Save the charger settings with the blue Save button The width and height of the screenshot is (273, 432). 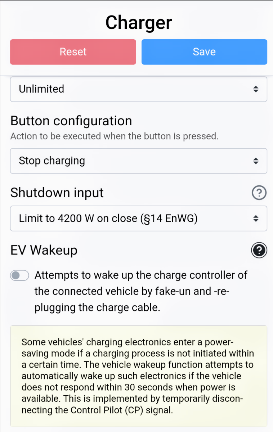pos(204,52)
